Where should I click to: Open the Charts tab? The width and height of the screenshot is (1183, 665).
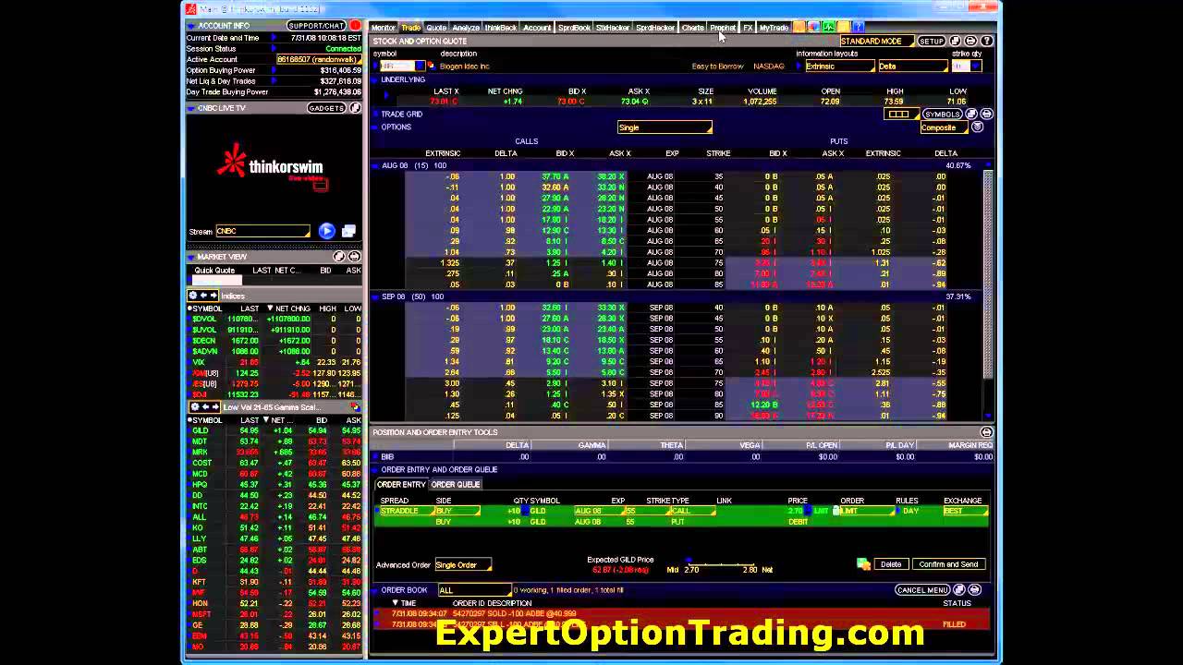692,28
